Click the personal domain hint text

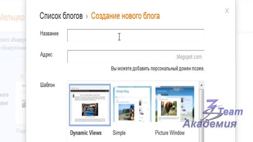pyautogui.click(x=158, y=69)
